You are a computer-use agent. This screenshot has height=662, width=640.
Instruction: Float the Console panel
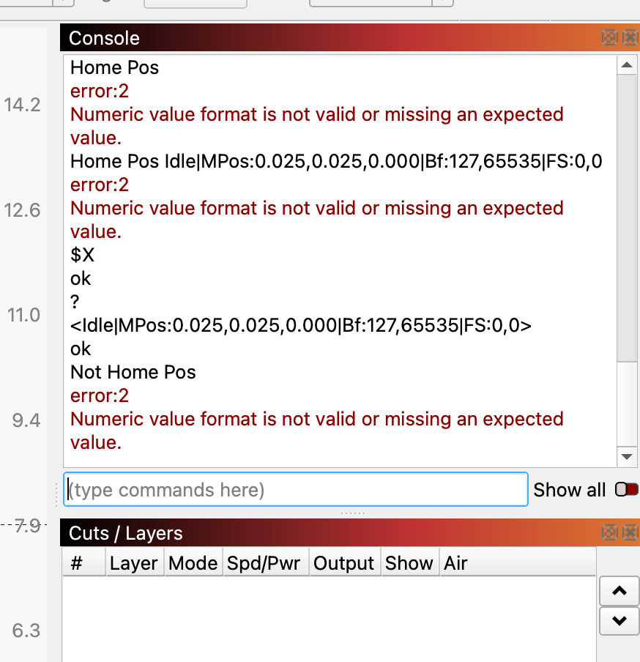tap(609, 38)
